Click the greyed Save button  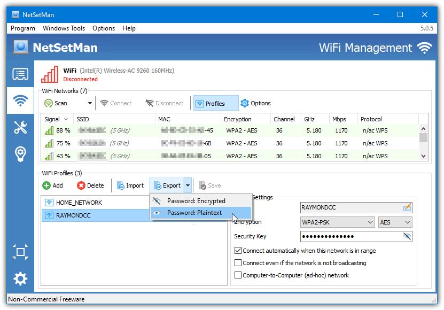coord(209,185)
